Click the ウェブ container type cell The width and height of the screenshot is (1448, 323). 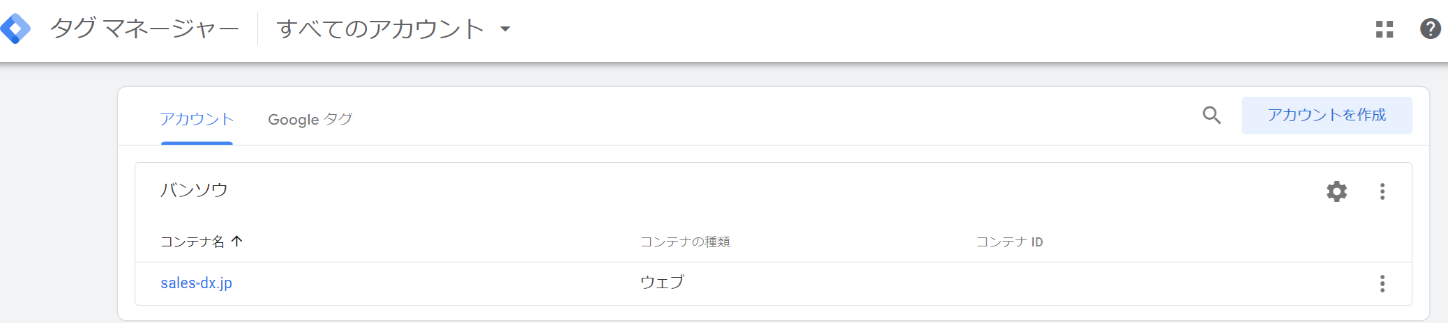tap(662, 283)
